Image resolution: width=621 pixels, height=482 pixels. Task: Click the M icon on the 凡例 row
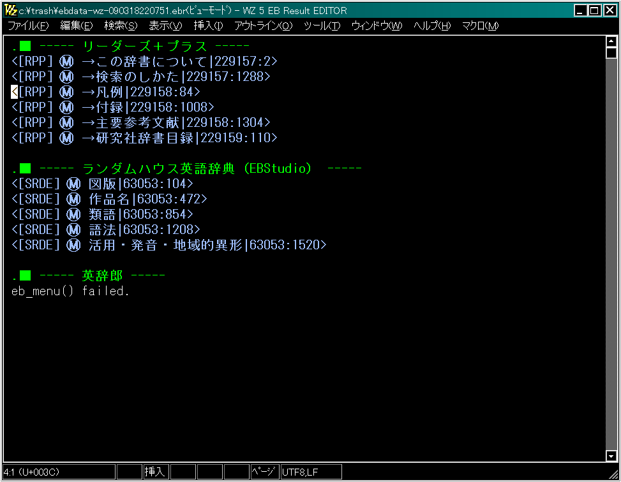66,92
